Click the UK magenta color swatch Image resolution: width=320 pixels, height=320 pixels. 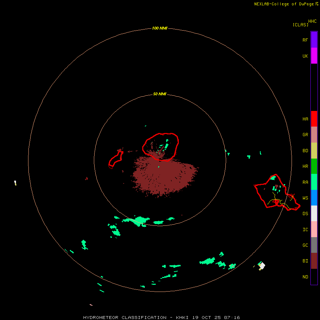click(314, 56)
